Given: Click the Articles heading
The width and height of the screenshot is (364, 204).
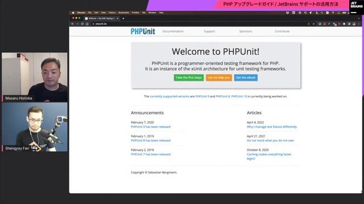Looking at the screenshot, I should (x=254, y=113).
